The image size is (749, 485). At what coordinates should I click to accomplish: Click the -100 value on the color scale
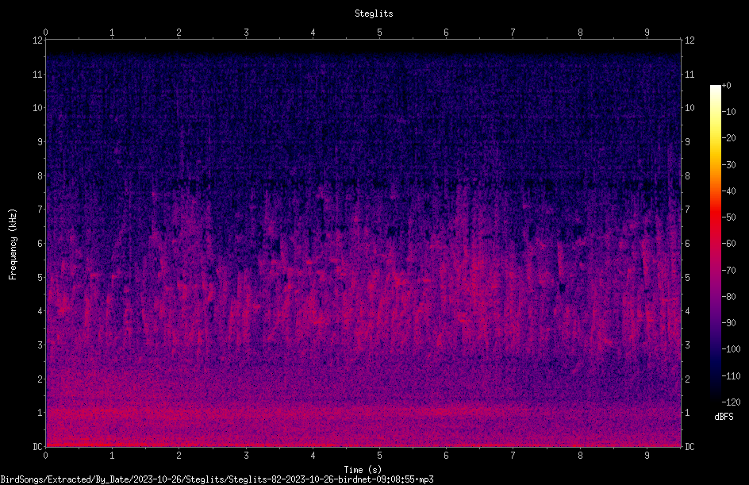pyautogui.click(x=731, y=349)
